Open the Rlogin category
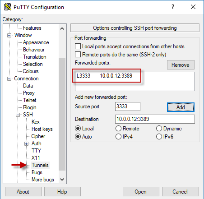This screenshot has width=204, height=199. (x=30, y=107)
